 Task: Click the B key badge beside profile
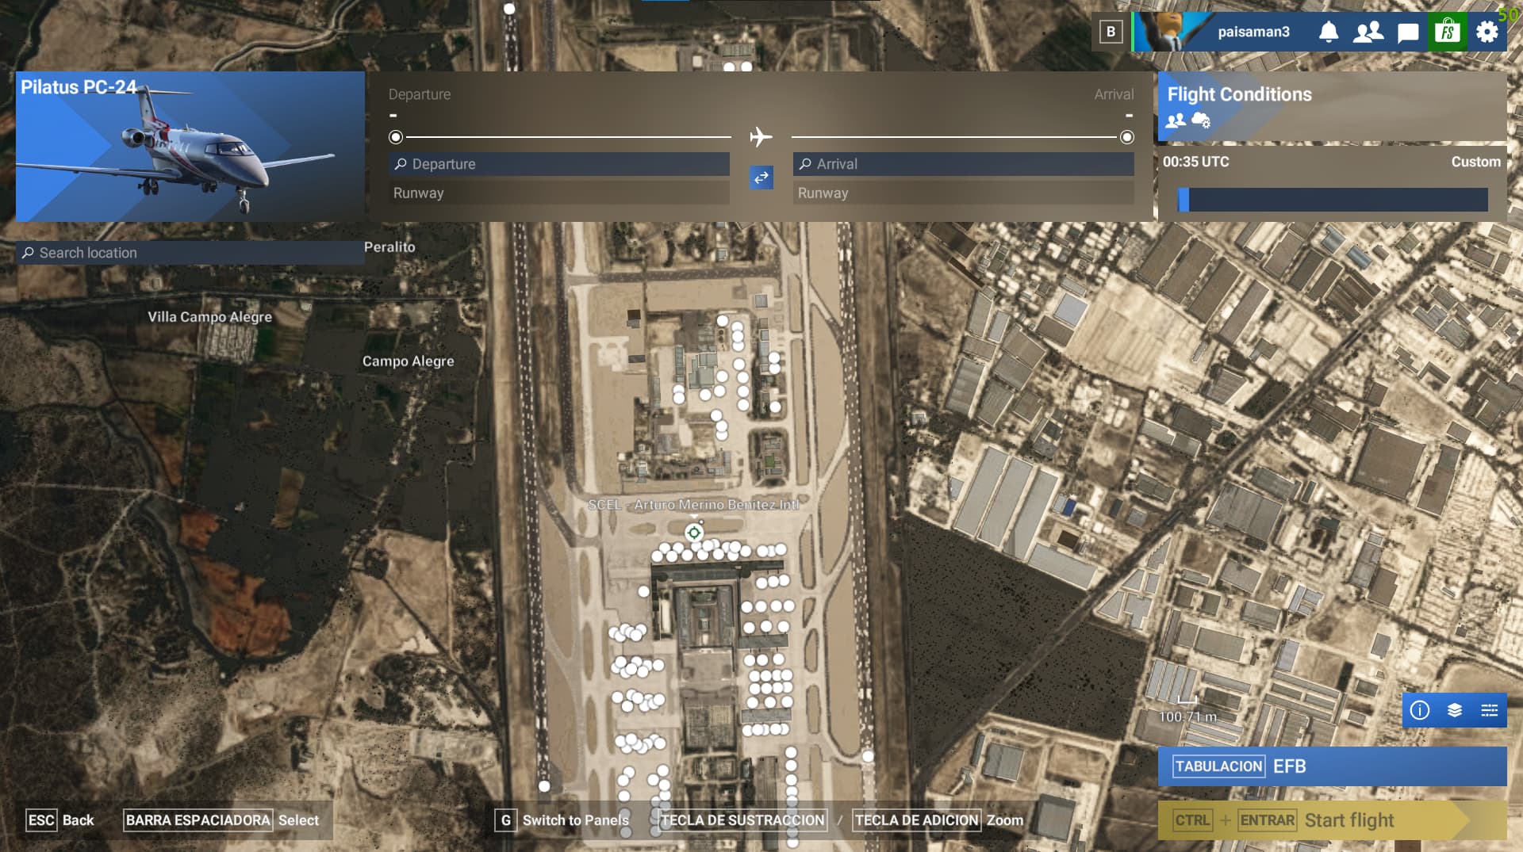1111,32
